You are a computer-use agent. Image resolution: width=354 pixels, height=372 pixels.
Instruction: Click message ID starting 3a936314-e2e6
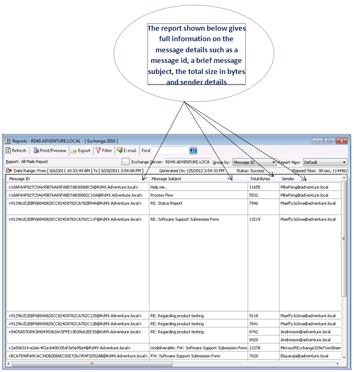pos(69,348)
